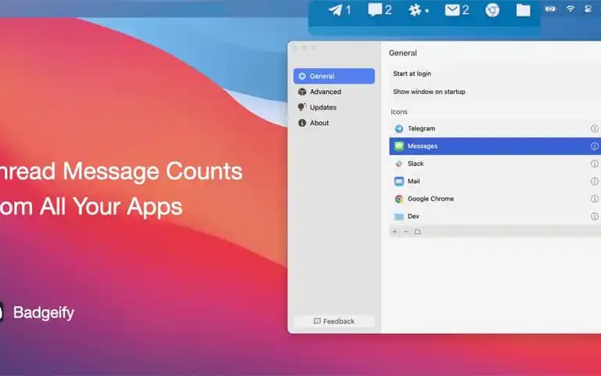The height and width of the screenshot is (376, 601).
Task: Select the Dev folder row
Action: (495, 216)
